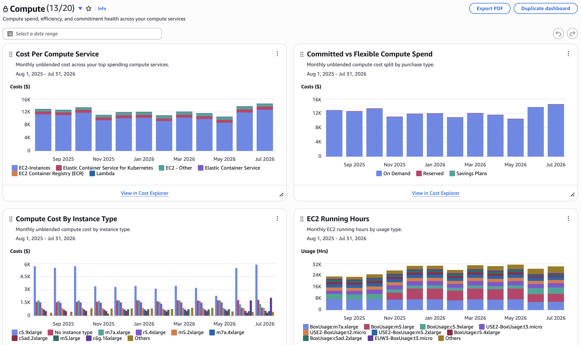This screenshot has height=345, width=581.
Task: Toggle m5.2xlarge legend swatch
Action: pos(174,332)
